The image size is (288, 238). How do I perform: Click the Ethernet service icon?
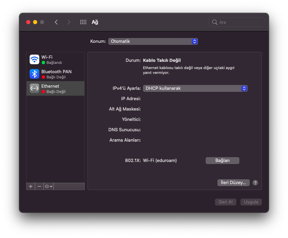pos(34,88)
